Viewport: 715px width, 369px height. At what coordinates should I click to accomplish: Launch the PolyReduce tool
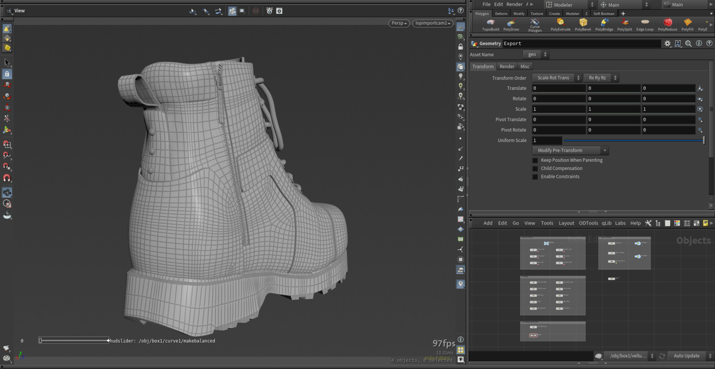(x=668, y=25)
